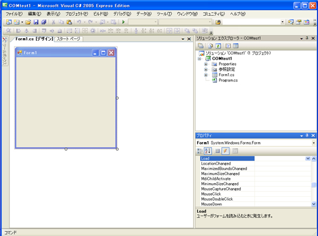
Task: Click the Send to Back layout icon
Action: tap(195, 31)
